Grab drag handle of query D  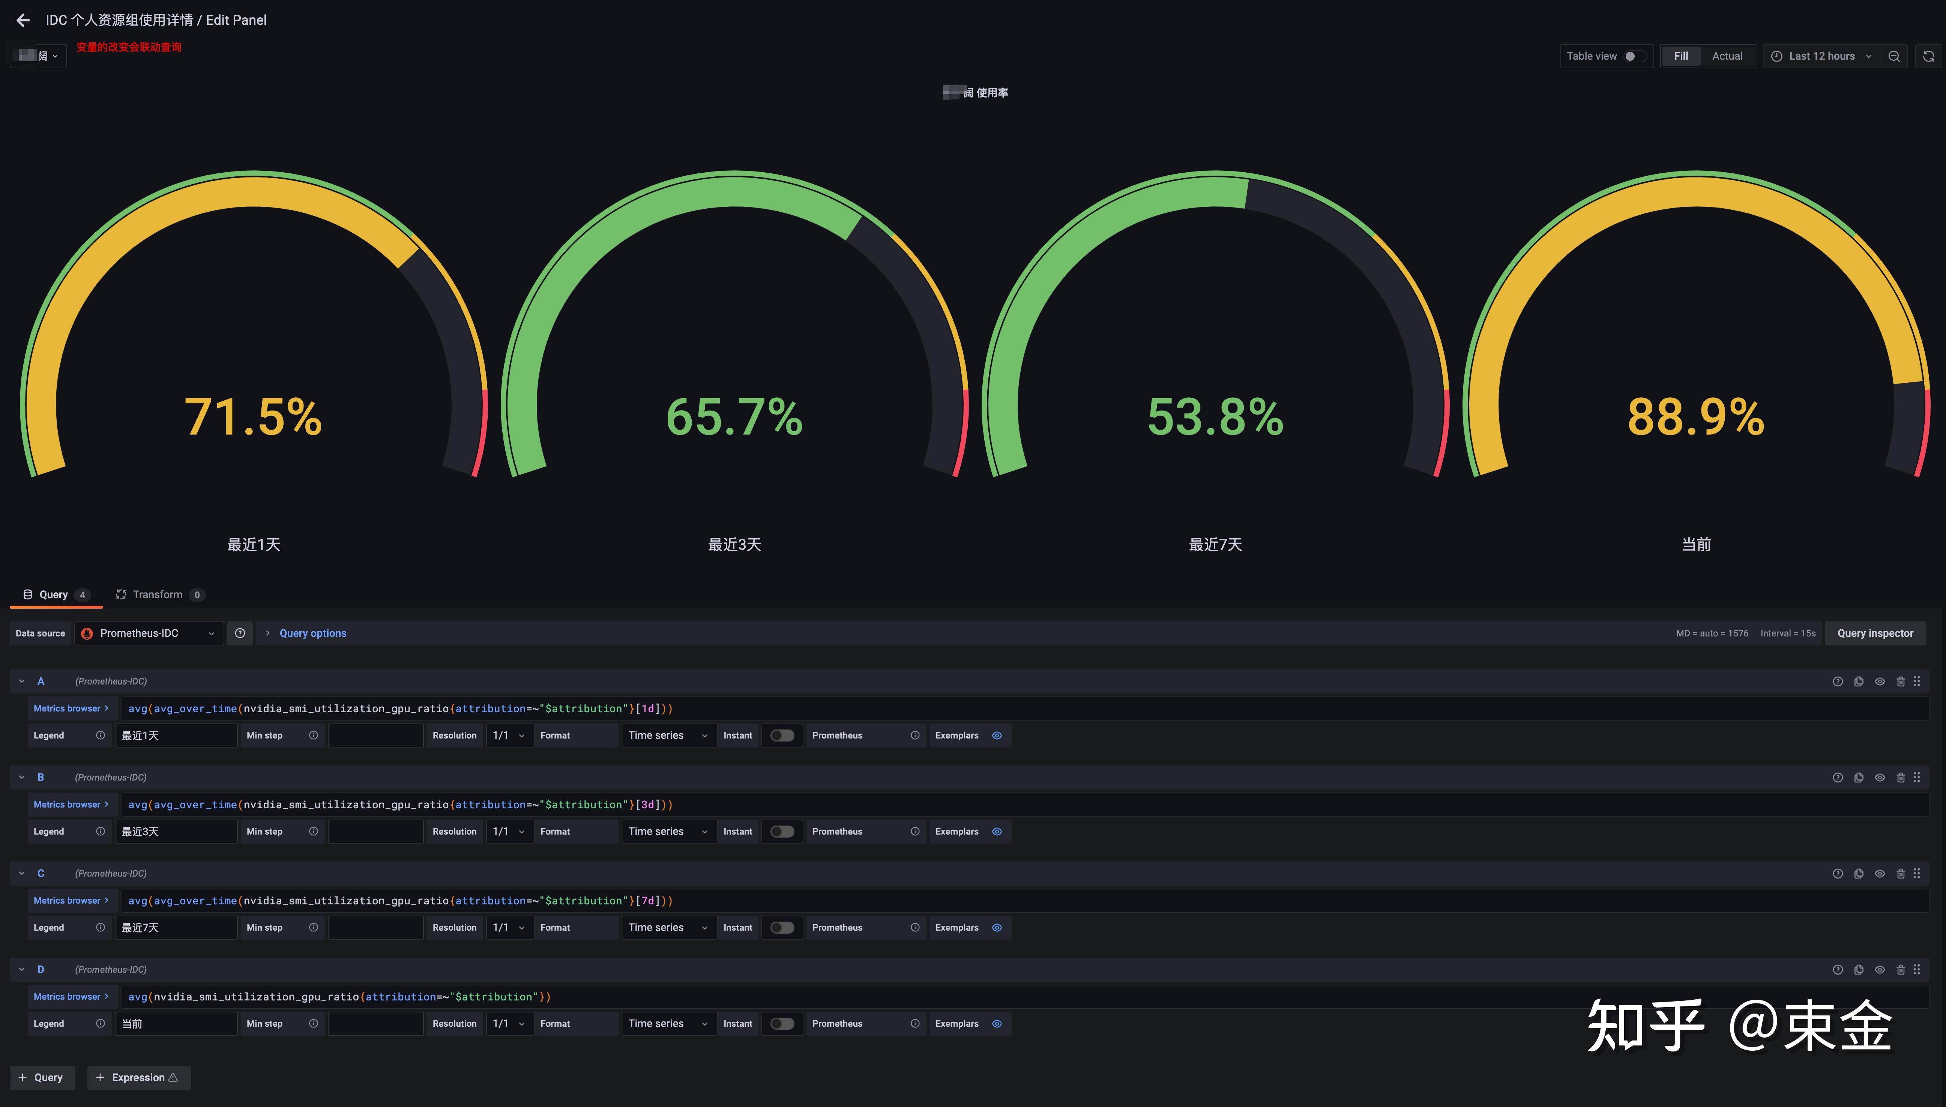click(x=1916, y=969)
